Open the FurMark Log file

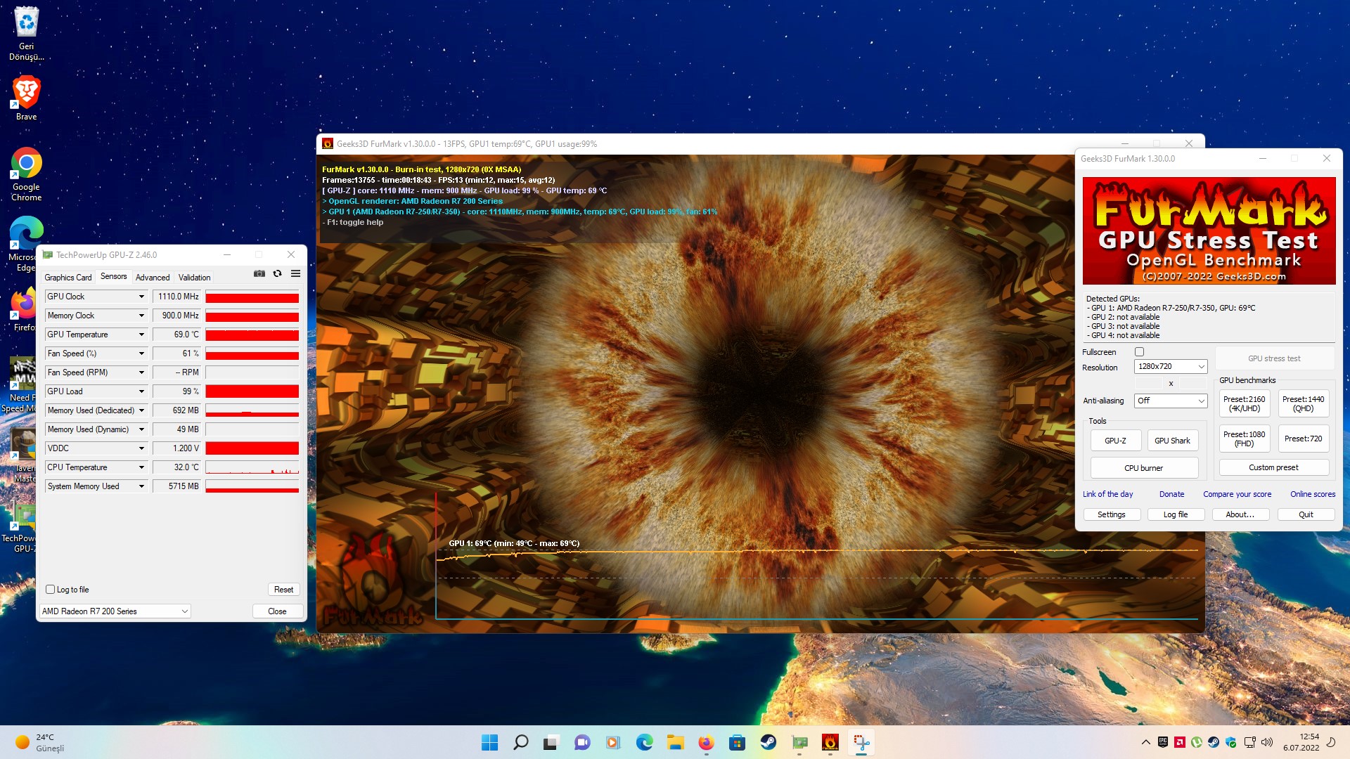[1176, 515]
